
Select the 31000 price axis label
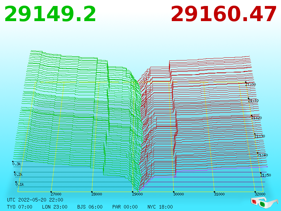(x=219, y=194)
